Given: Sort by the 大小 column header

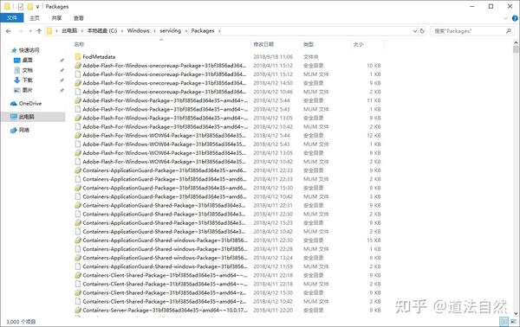Looking at the screenshot, I should point(358,44).
